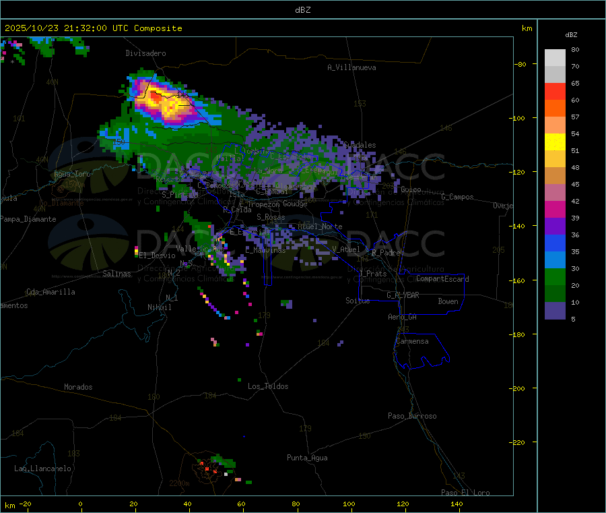
Task: Click the red 65 dBZ legend swatch
Action: [x=555, y=91]
